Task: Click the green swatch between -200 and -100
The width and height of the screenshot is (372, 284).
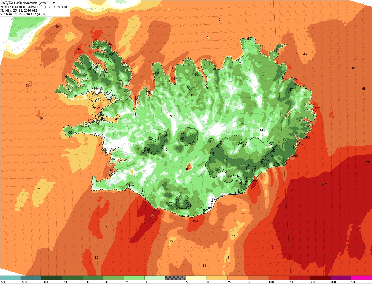Action: (72, 278)
